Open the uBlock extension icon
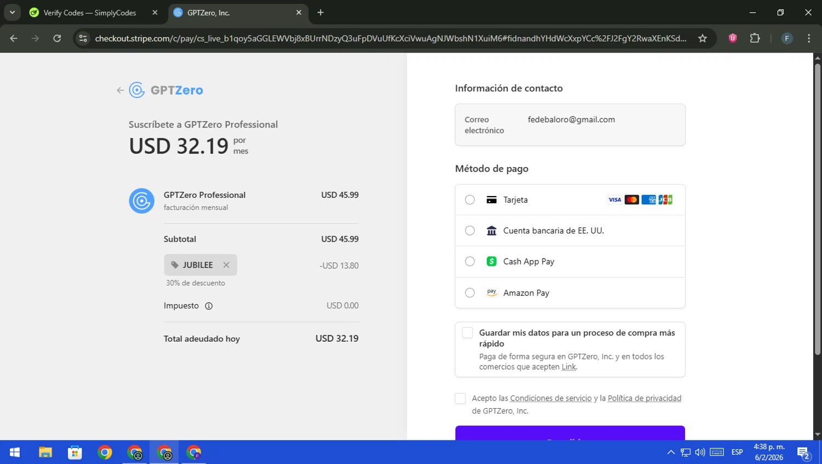 [733, 38]
